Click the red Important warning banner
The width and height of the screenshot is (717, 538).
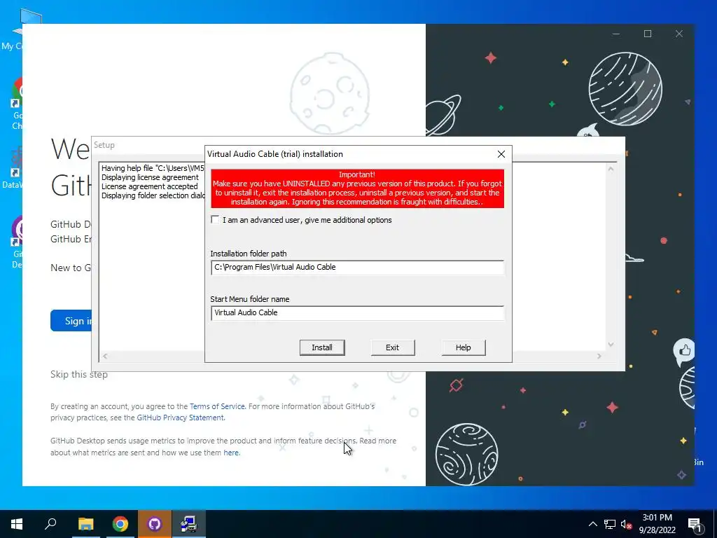coord(357,188)
